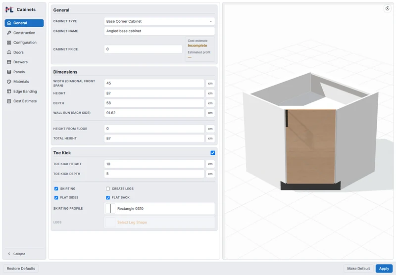
Task: Switch to the Cost Estimate tab
Action: click(x=24, y=101)
